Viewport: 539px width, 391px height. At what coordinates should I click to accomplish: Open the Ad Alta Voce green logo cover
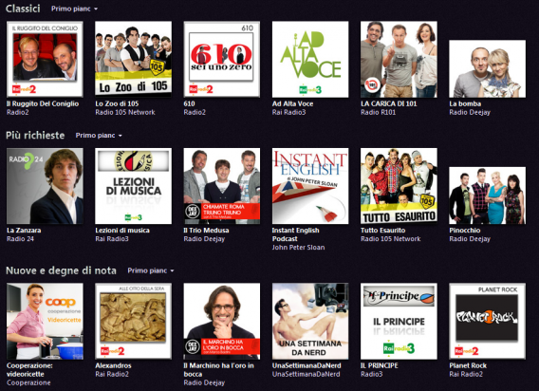(310, 59)
